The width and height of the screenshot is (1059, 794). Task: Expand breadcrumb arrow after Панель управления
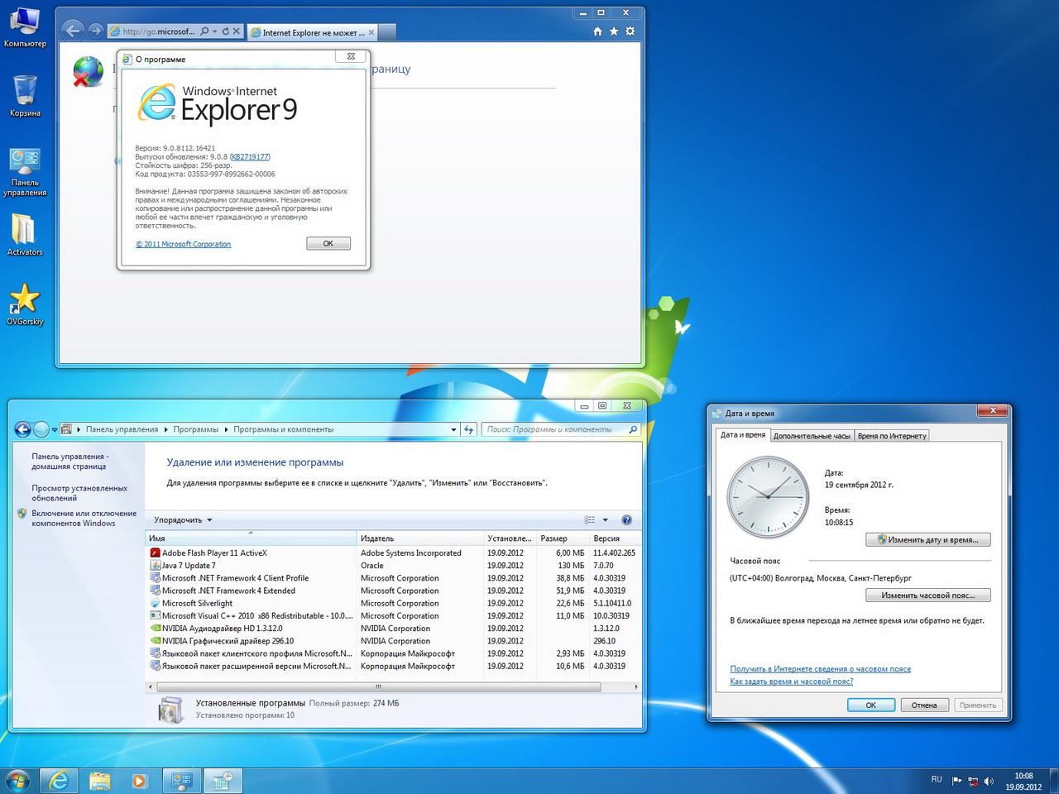coord(165,429)
